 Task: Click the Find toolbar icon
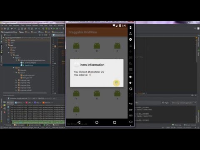tap(29, 29)
